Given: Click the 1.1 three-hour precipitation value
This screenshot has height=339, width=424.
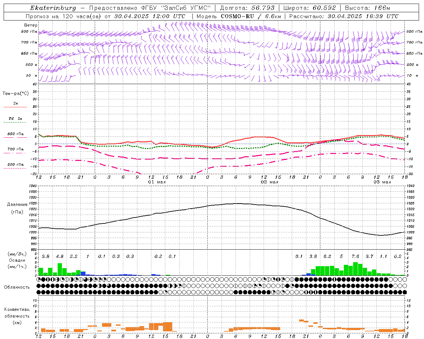Looking at the screenshot, I should point(384,257).
